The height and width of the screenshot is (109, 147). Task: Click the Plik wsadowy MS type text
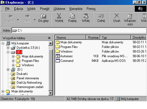point(115,56)
